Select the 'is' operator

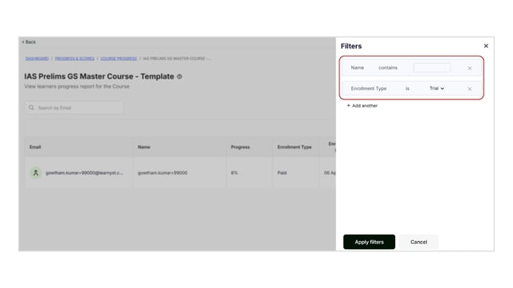[x=407, y=88]
